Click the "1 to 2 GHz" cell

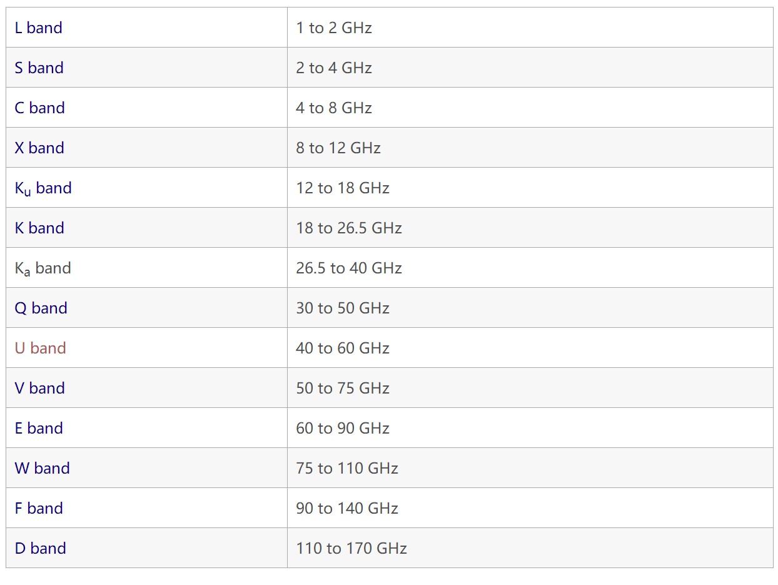[334, 28]
